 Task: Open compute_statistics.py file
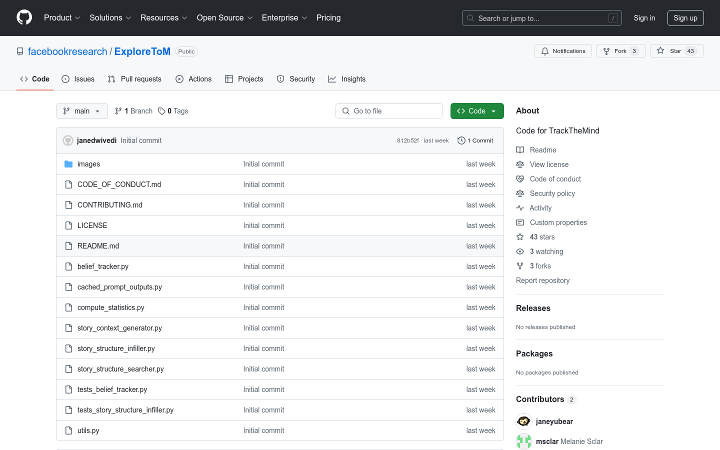111,307
